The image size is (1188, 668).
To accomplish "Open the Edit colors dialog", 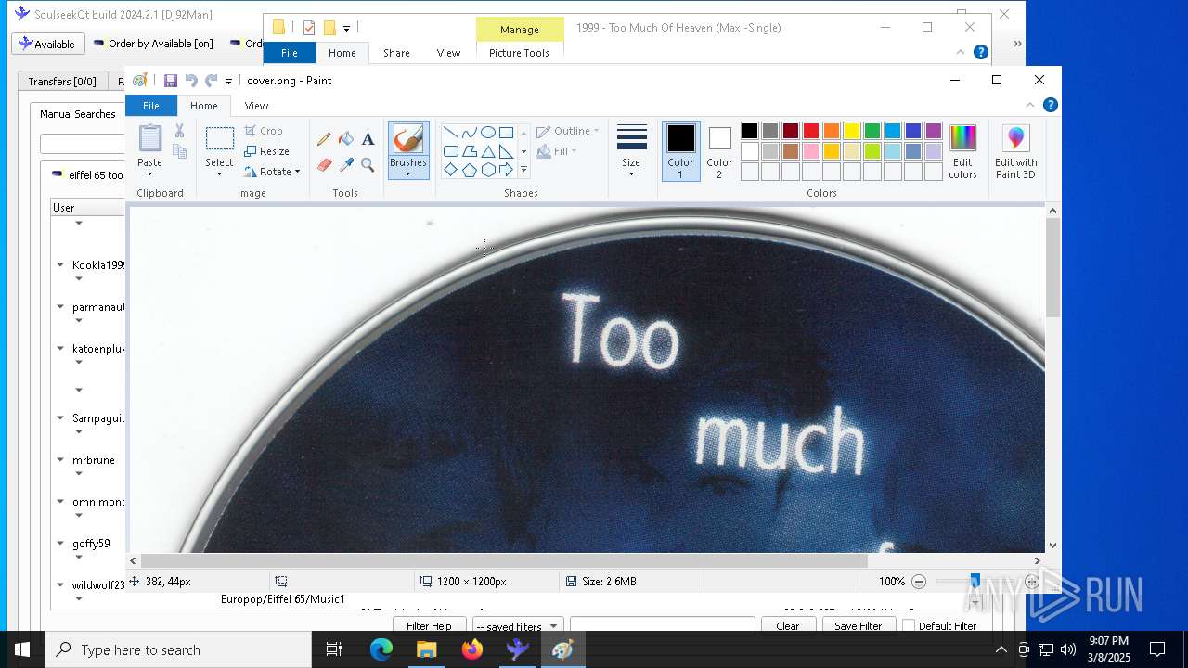I will 962,152.
